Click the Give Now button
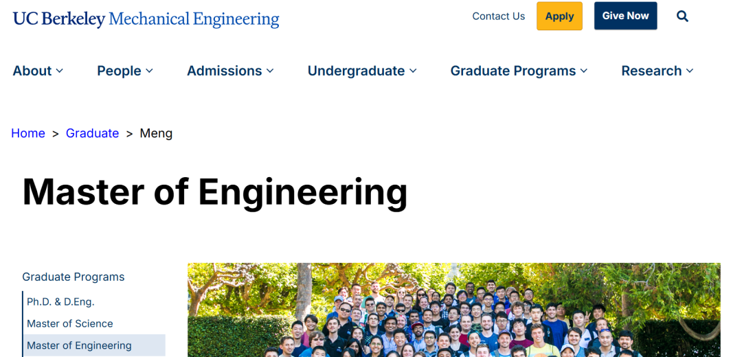 (626, 16)
